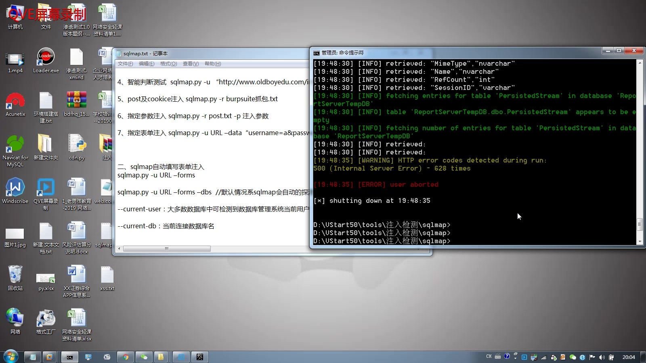
Task: Open the 帮助(H) menu in Notepad
Action: click(213, 64)
